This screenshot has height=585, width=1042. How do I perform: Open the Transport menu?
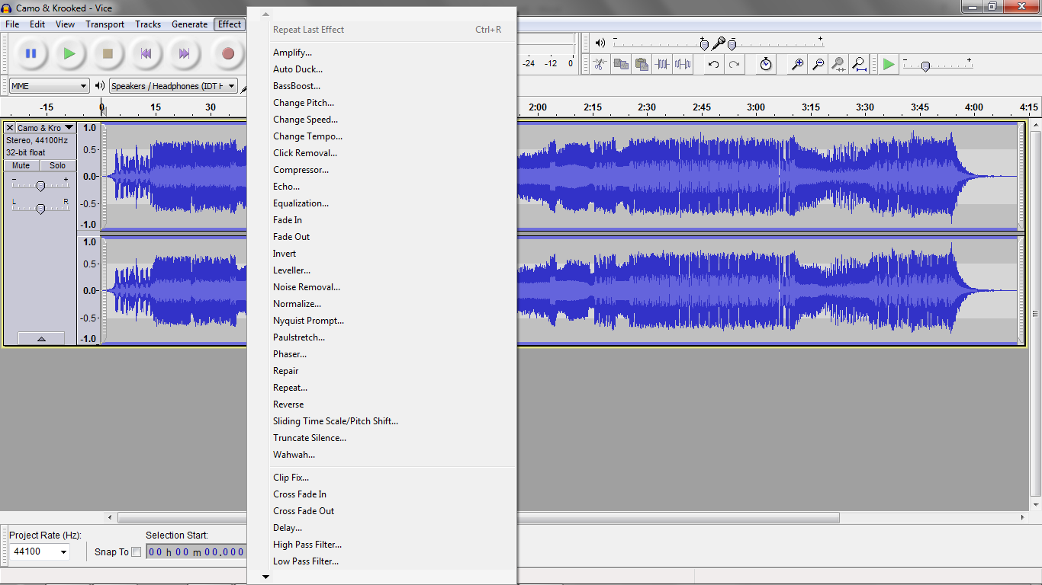105,24
